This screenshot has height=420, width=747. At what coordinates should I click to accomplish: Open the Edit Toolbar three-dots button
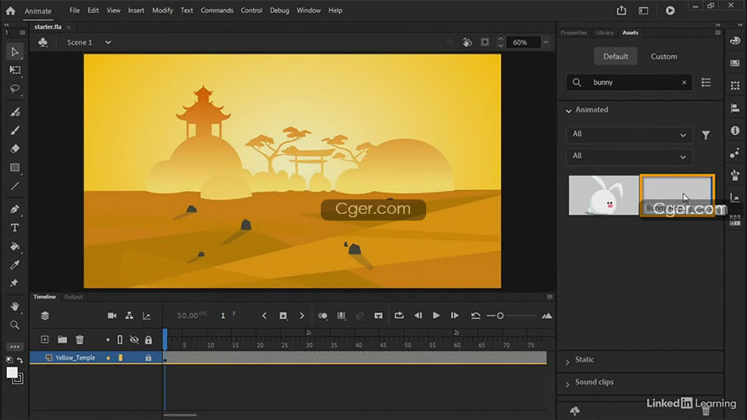[x=14, y=347]
